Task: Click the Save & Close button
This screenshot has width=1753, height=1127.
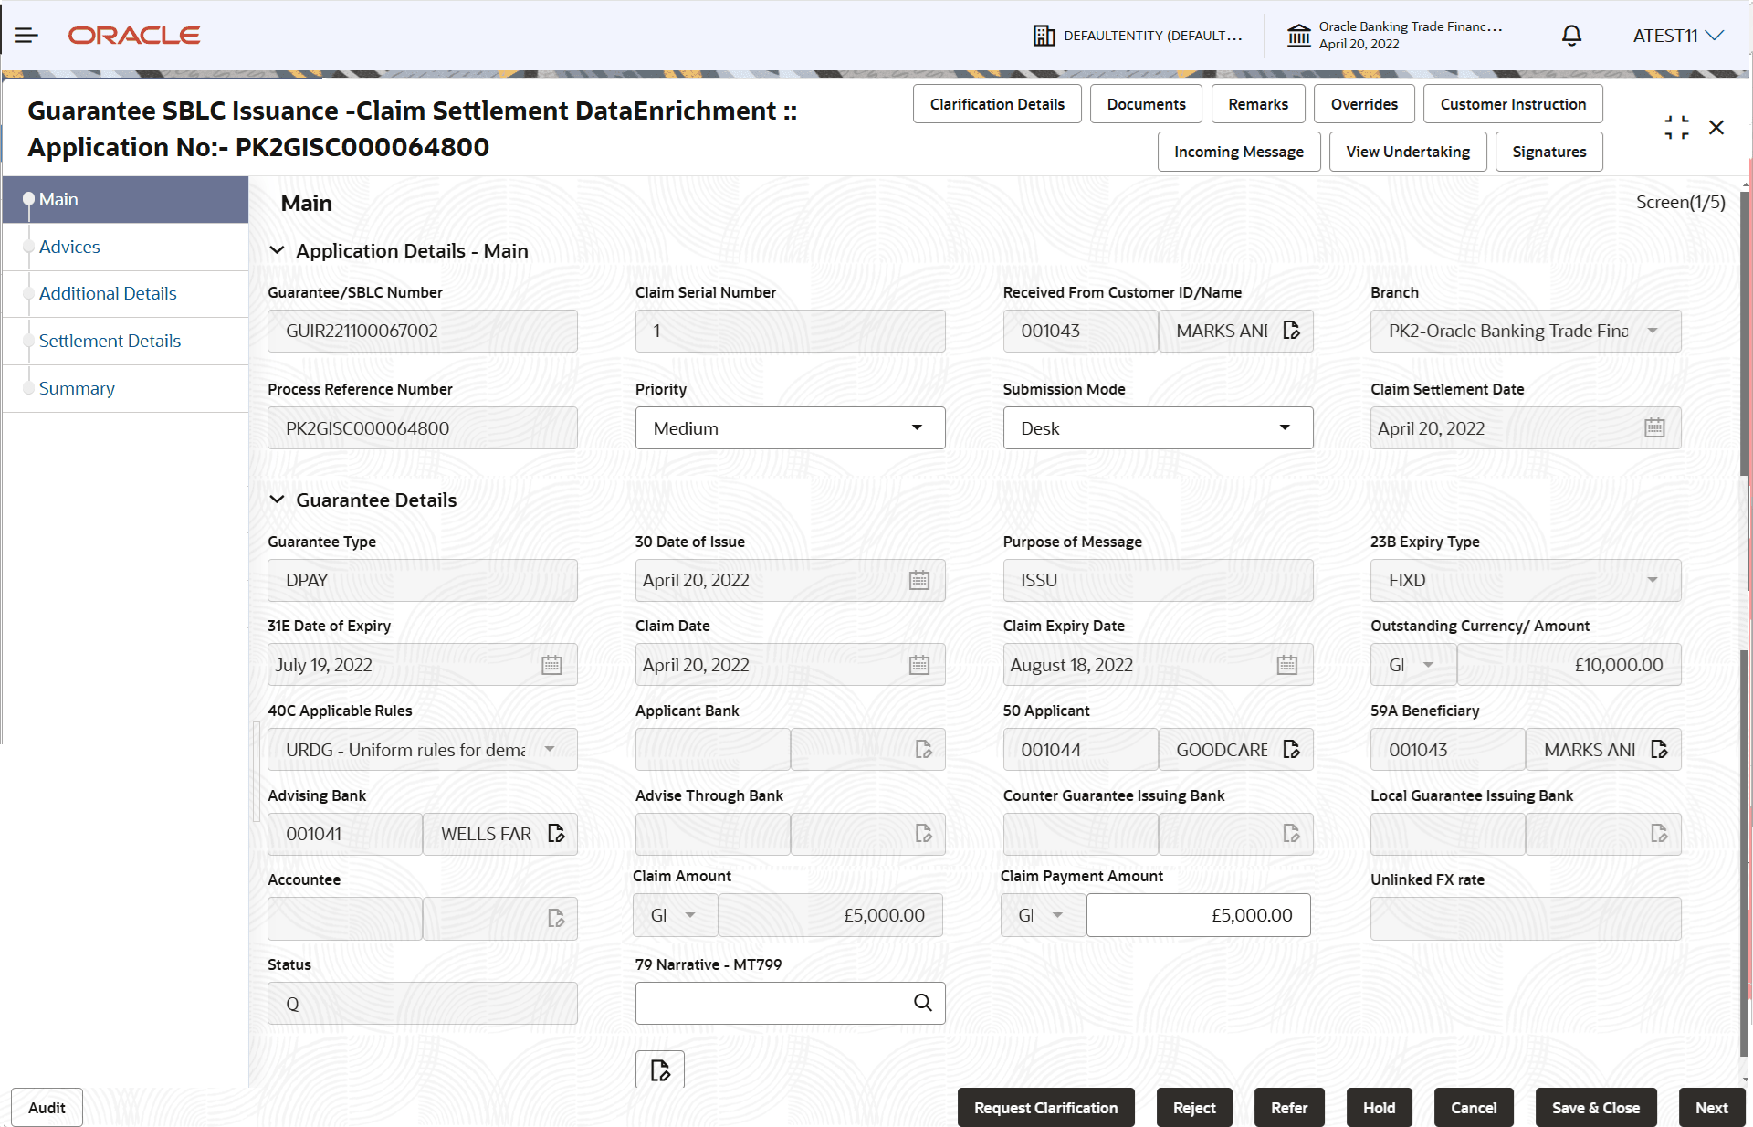Action: click(x=1595, y=1108)
